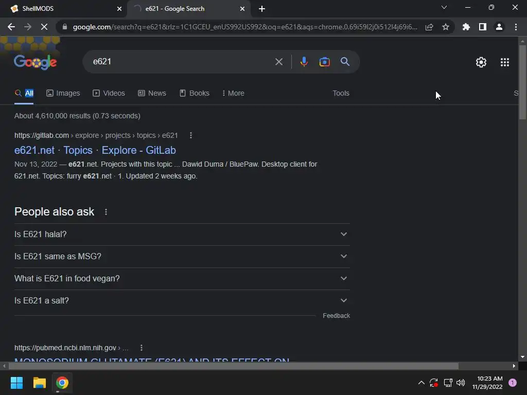
Task: Click scrollbar right arrow
Action: 514,366
